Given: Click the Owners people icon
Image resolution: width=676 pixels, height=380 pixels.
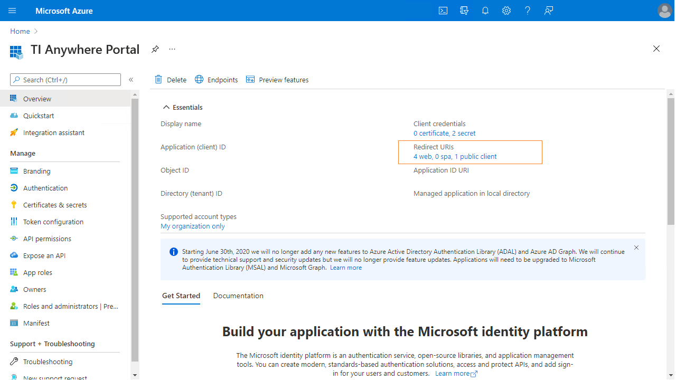Looking at the screenshot, I should (14, 289).
